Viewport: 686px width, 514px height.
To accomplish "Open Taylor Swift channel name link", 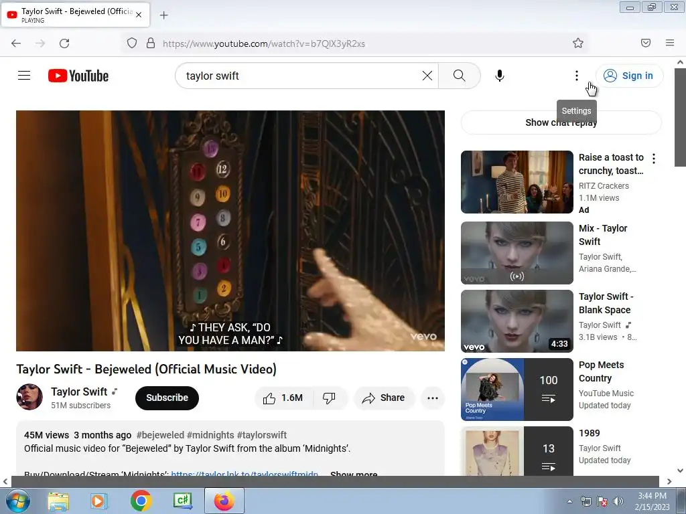I will (x=79, y=392).
